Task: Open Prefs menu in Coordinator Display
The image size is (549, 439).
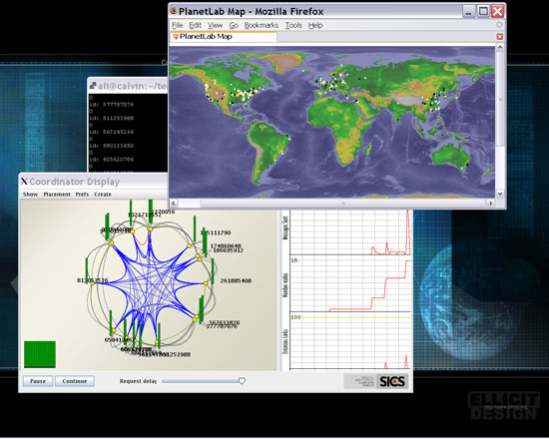Action: 82,195
